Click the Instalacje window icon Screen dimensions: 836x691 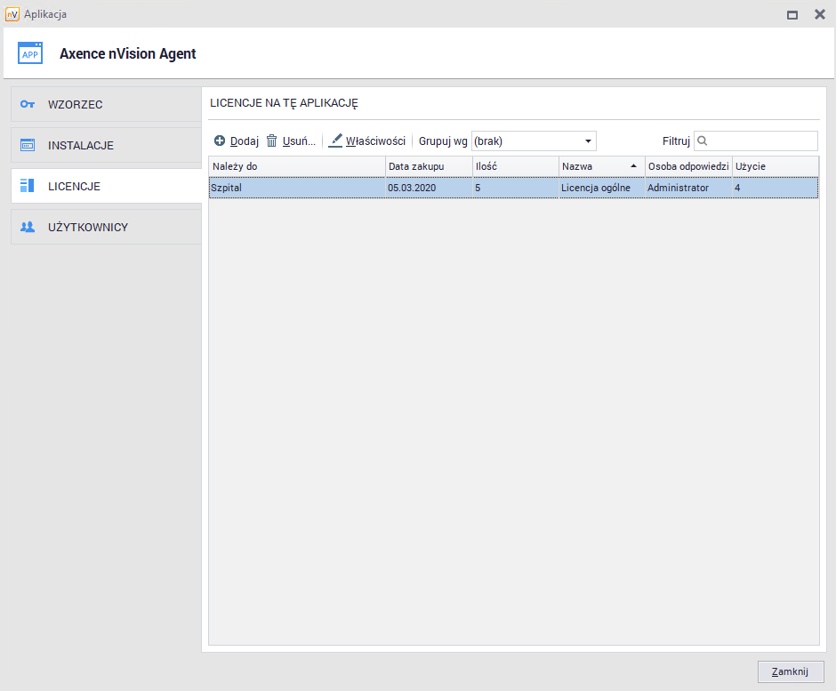point(28,145)
